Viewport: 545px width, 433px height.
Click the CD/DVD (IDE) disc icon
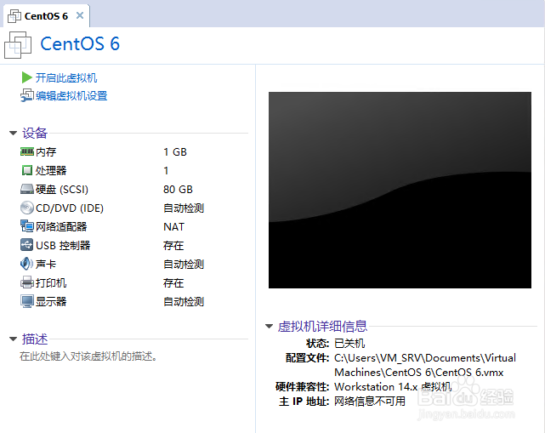click(27, 208)
